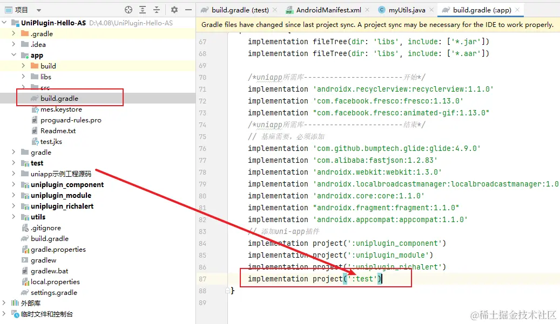Close the AndroidManifest.xml tab
Image resolution: width=560 pixels, height=324 pixels.
tap(367, 10)
